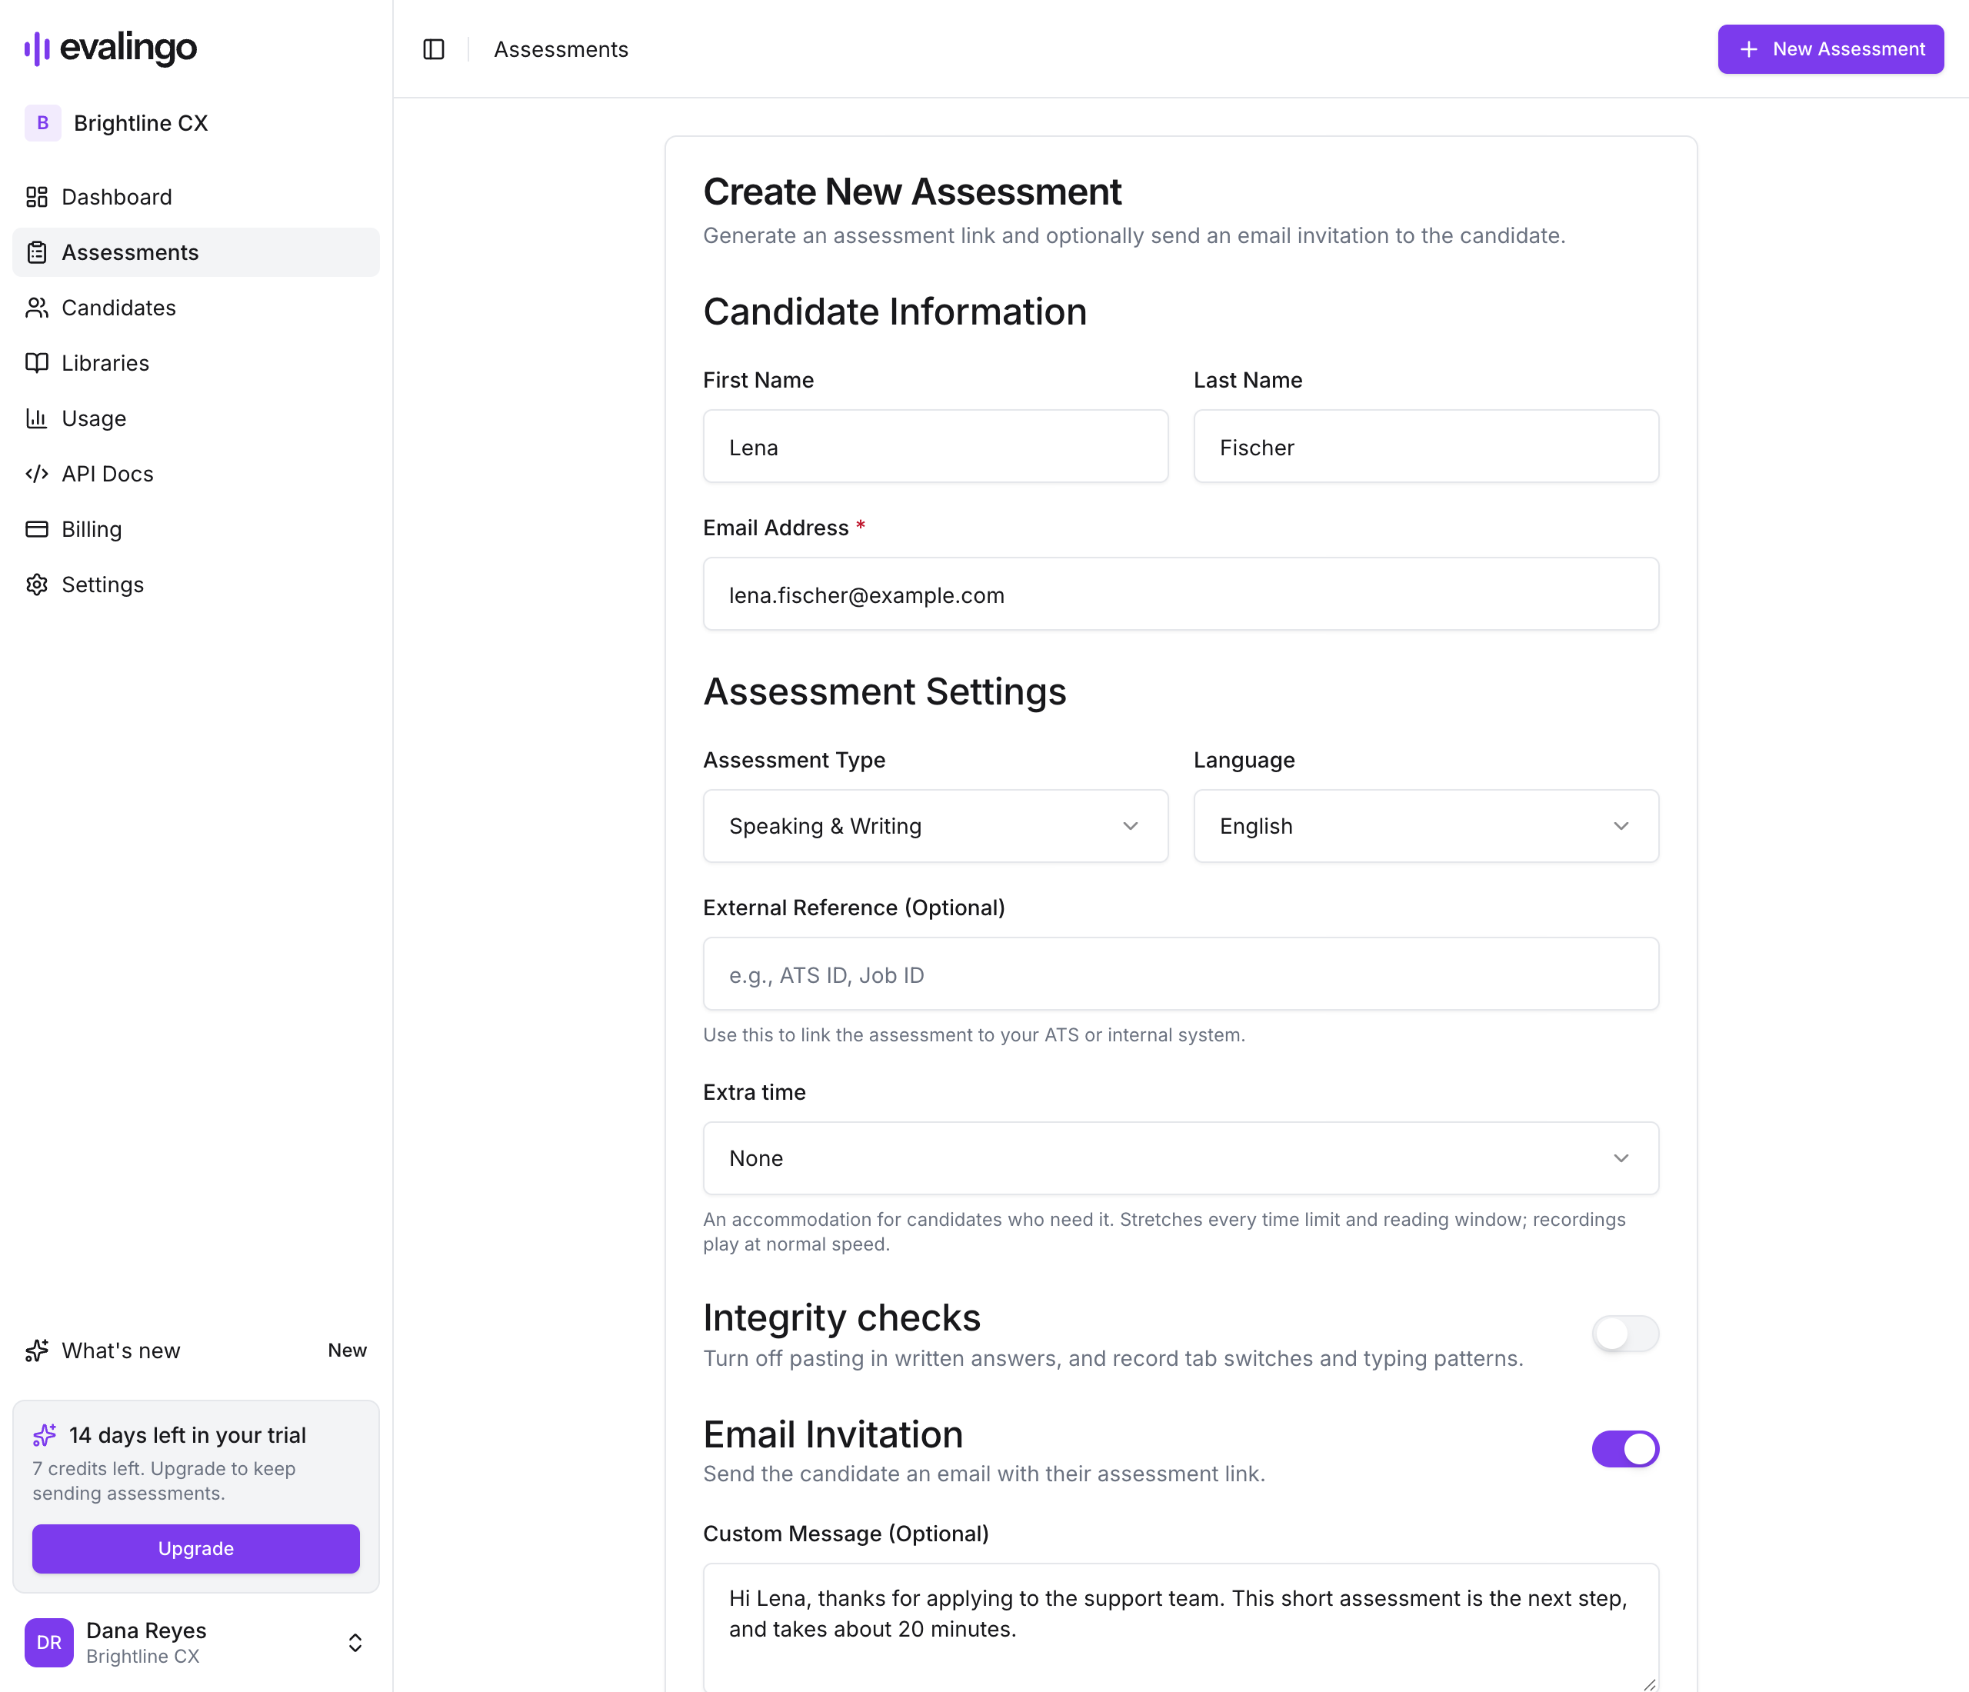Screen dimensions: 1969x1692
Task: Click the New badge beside What's new
Action: 347,1350
